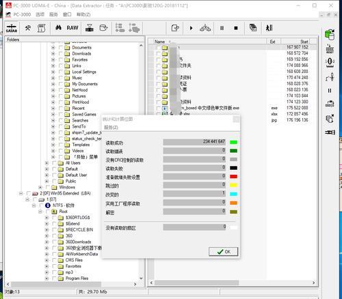Collapse the Root node of the NTFS volume
This screenshot has width=342, height=299.
point(40,212)
